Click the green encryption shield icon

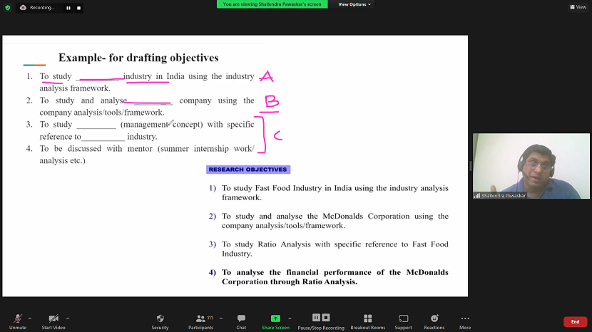[x=8, y=8]
